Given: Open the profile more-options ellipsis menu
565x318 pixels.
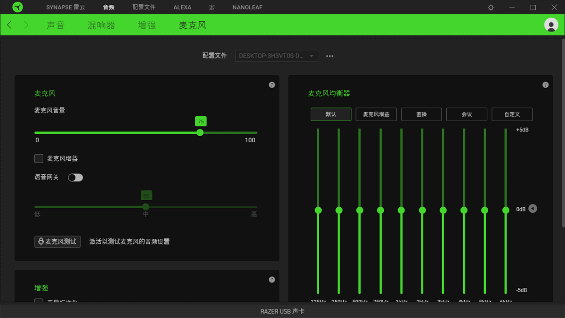Looking at the screenshot, I should click(x=330, y=56).
